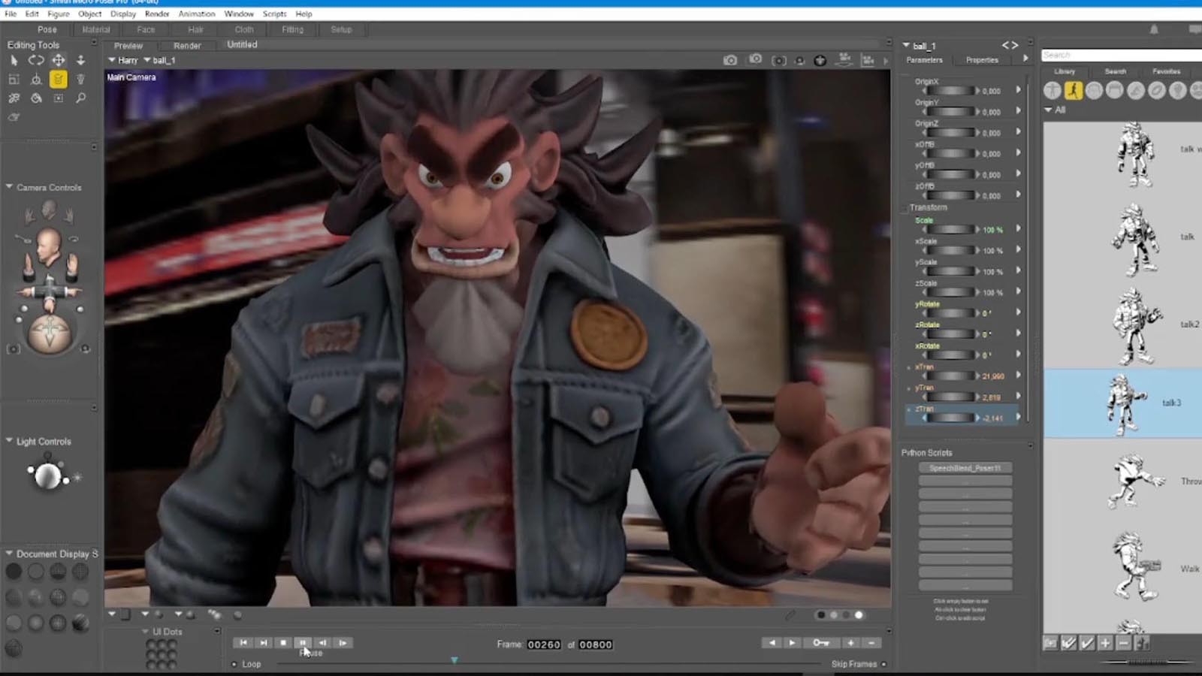The height and width of the screenshot is (676, 1202).
Task: Toggle the Transform group checkbox
Action: tap(905, 208)
